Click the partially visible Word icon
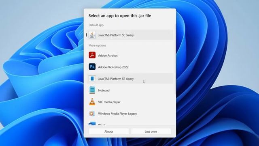 coord(92,123)
